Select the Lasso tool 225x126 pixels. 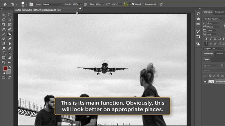point(4,20)
